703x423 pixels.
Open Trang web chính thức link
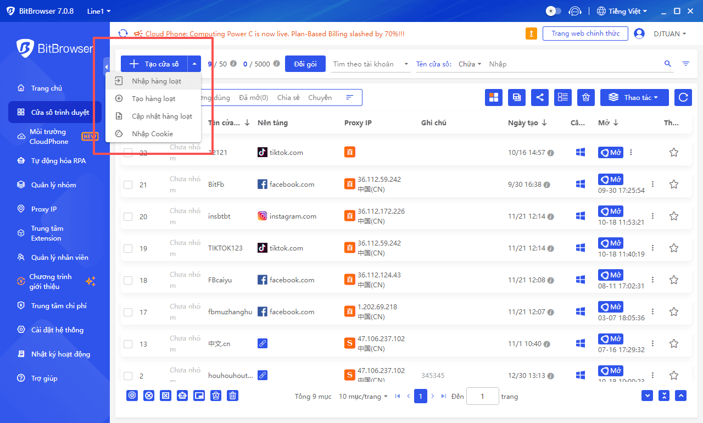pos(585,33)
